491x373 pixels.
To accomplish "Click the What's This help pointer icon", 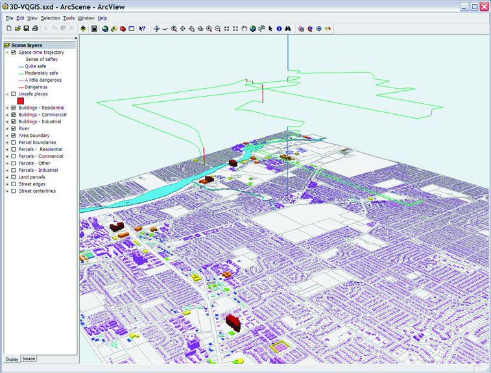I will [142, 29].
